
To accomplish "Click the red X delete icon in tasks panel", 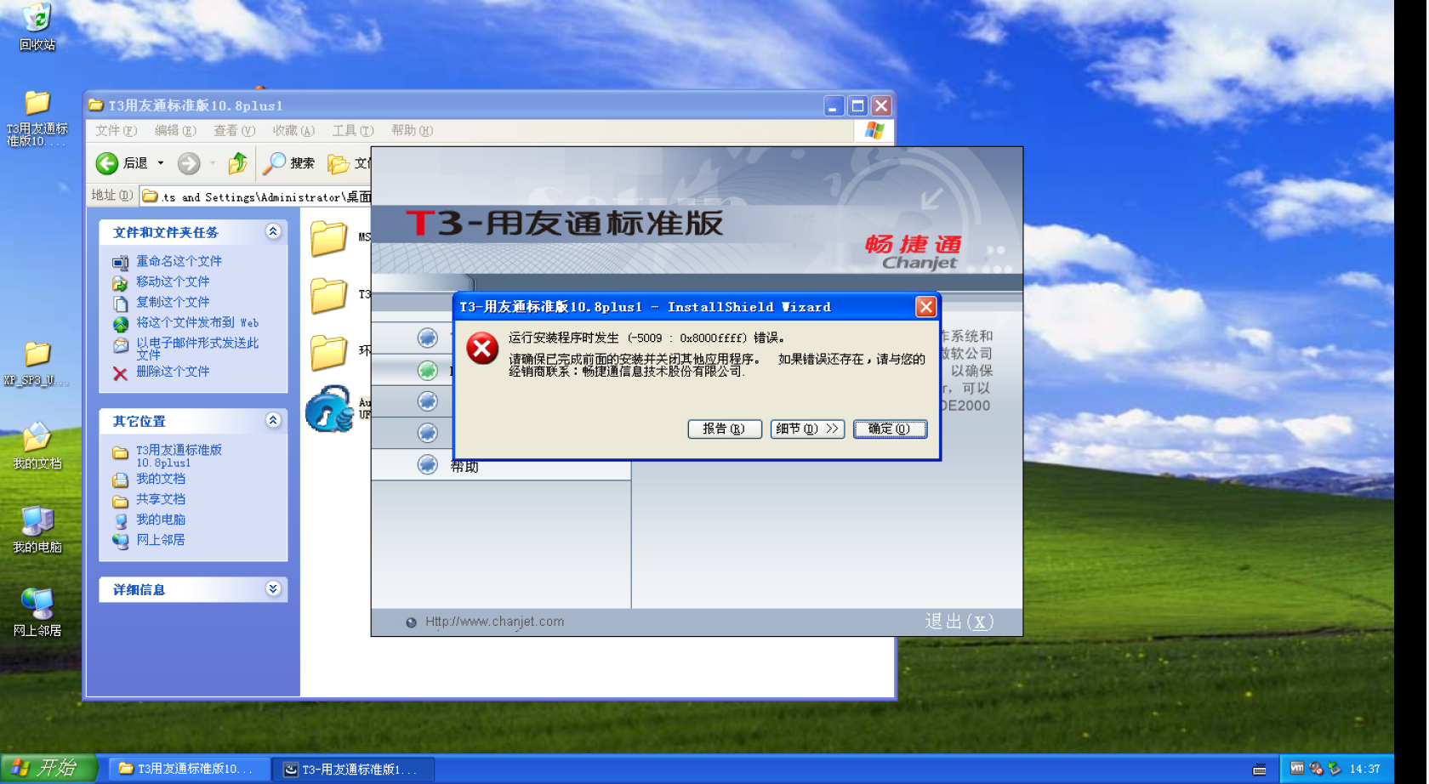I will pyautogui.click(x=120, y=373).
